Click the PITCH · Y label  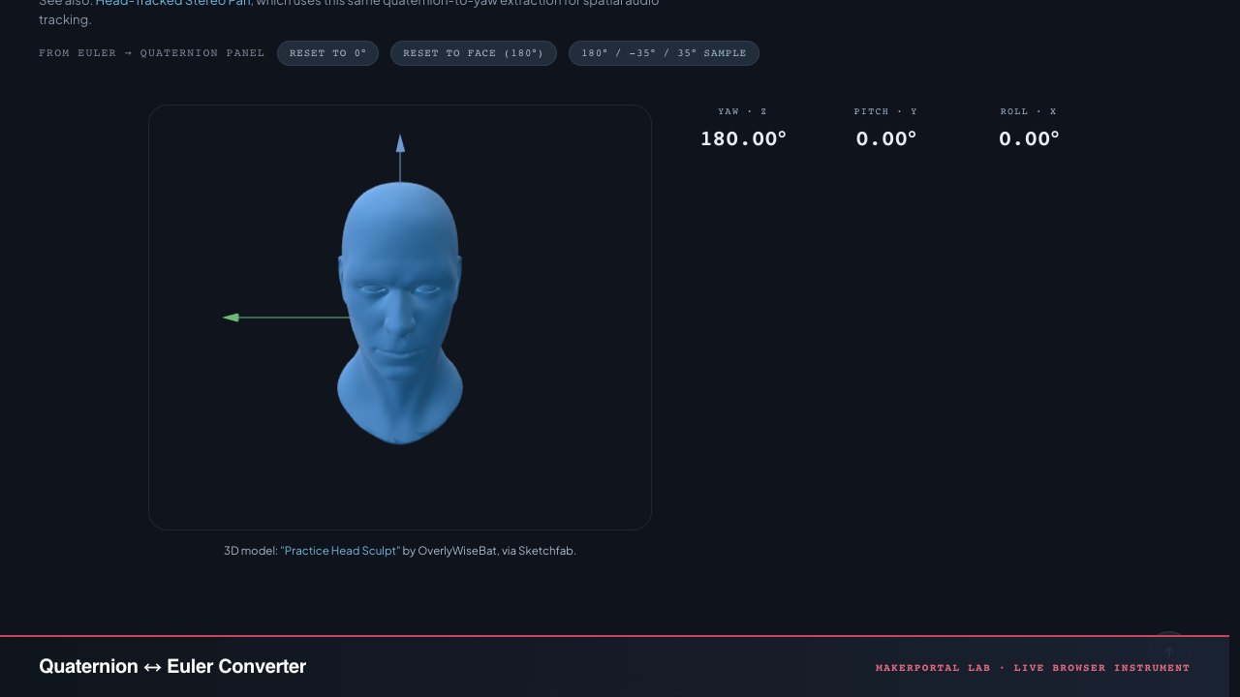pos(885,111)
